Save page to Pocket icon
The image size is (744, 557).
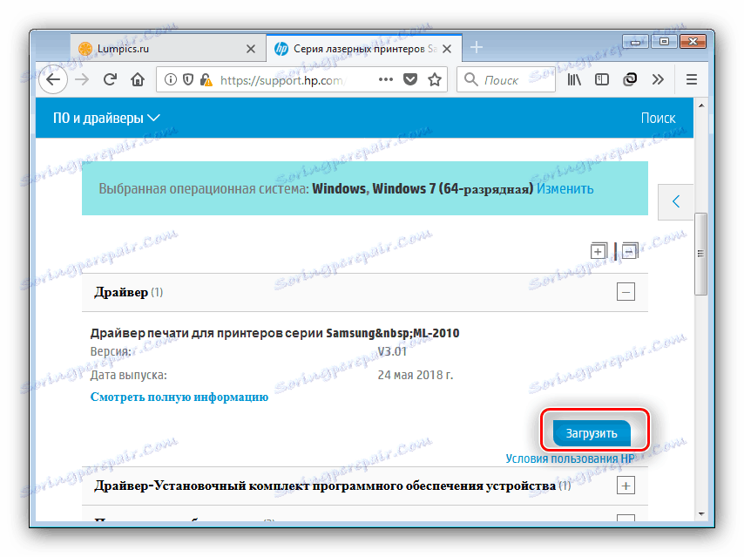(x=410, y=79)
